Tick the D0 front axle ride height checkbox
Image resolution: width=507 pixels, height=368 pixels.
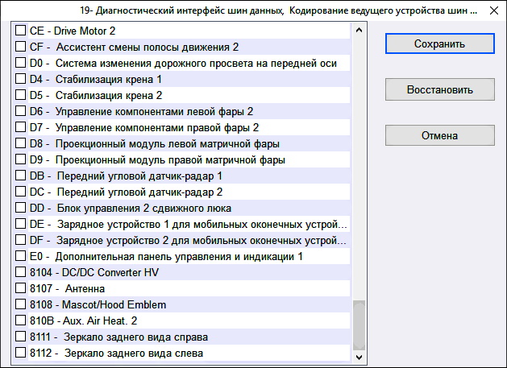21,63
